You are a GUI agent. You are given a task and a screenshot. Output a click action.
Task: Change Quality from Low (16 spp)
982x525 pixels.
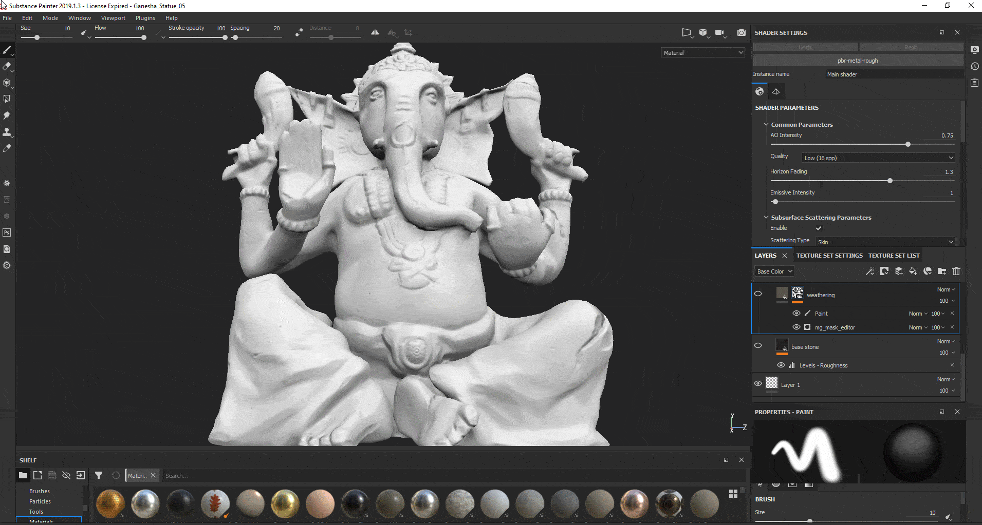[x=877, y=158]
